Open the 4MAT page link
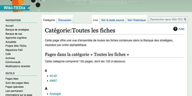192x96 pixels. [53, 81]
